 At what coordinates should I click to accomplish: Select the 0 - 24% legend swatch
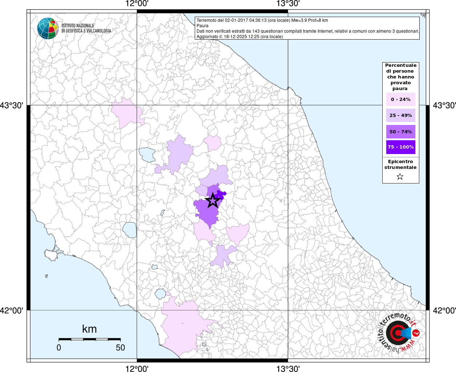[x=400, y=100]
